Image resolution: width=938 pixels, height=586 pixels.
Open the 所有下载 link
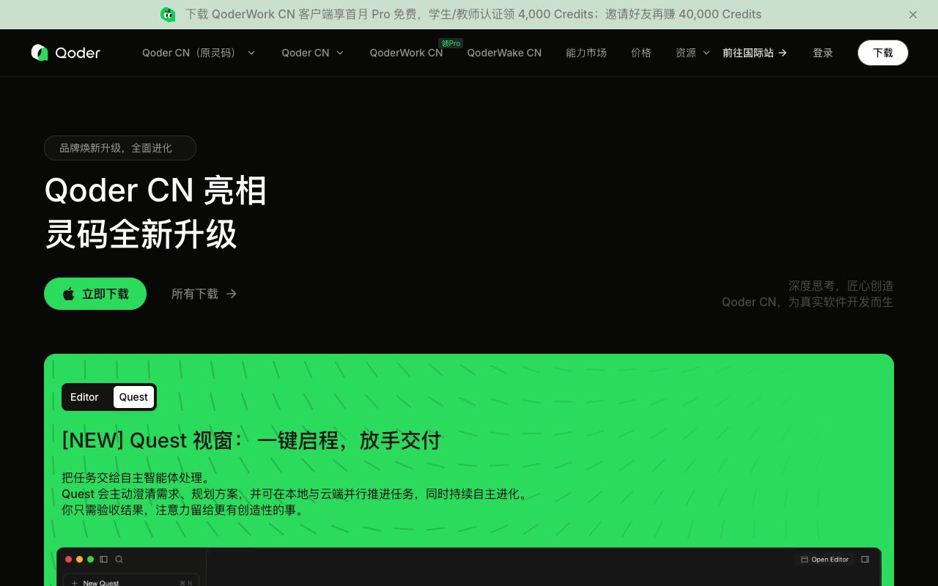click(204, 294)
